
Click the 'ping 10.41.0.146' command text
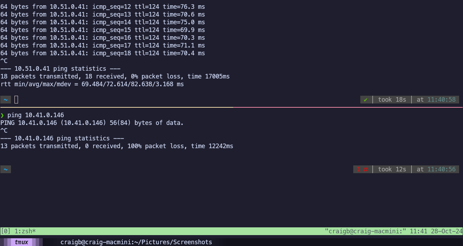[36, 115]
